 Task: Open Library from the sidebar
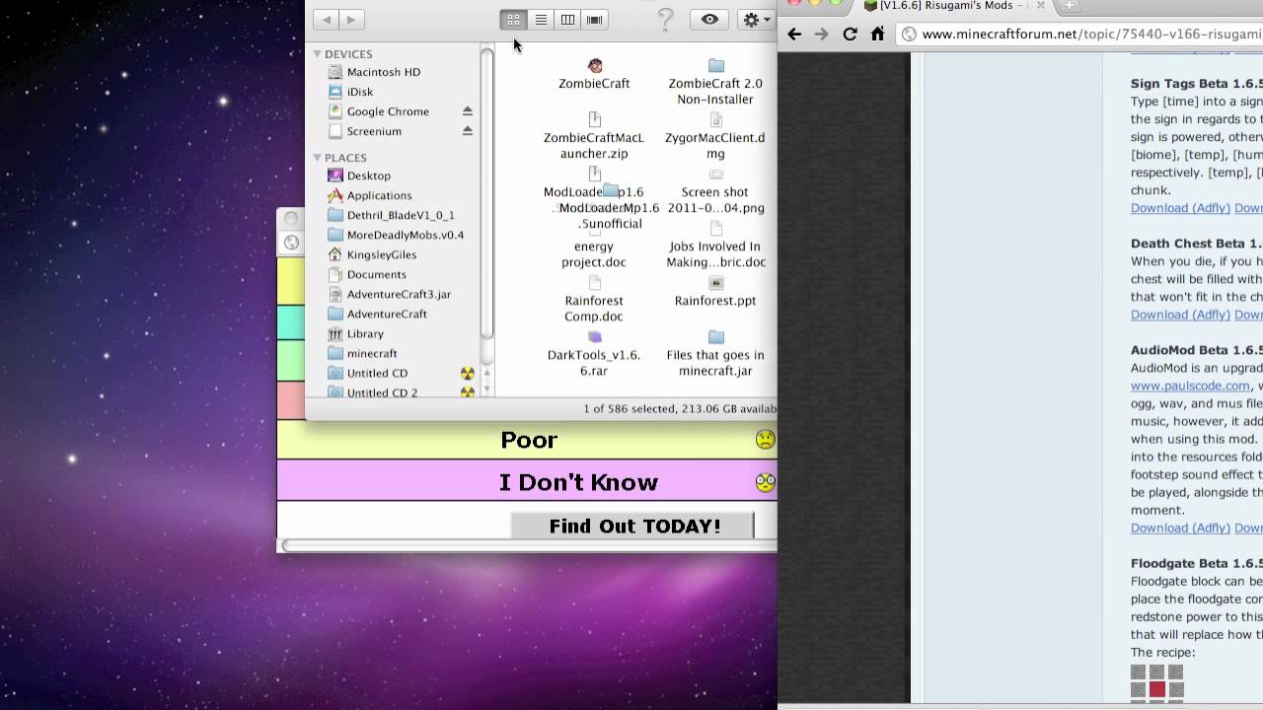365,333
